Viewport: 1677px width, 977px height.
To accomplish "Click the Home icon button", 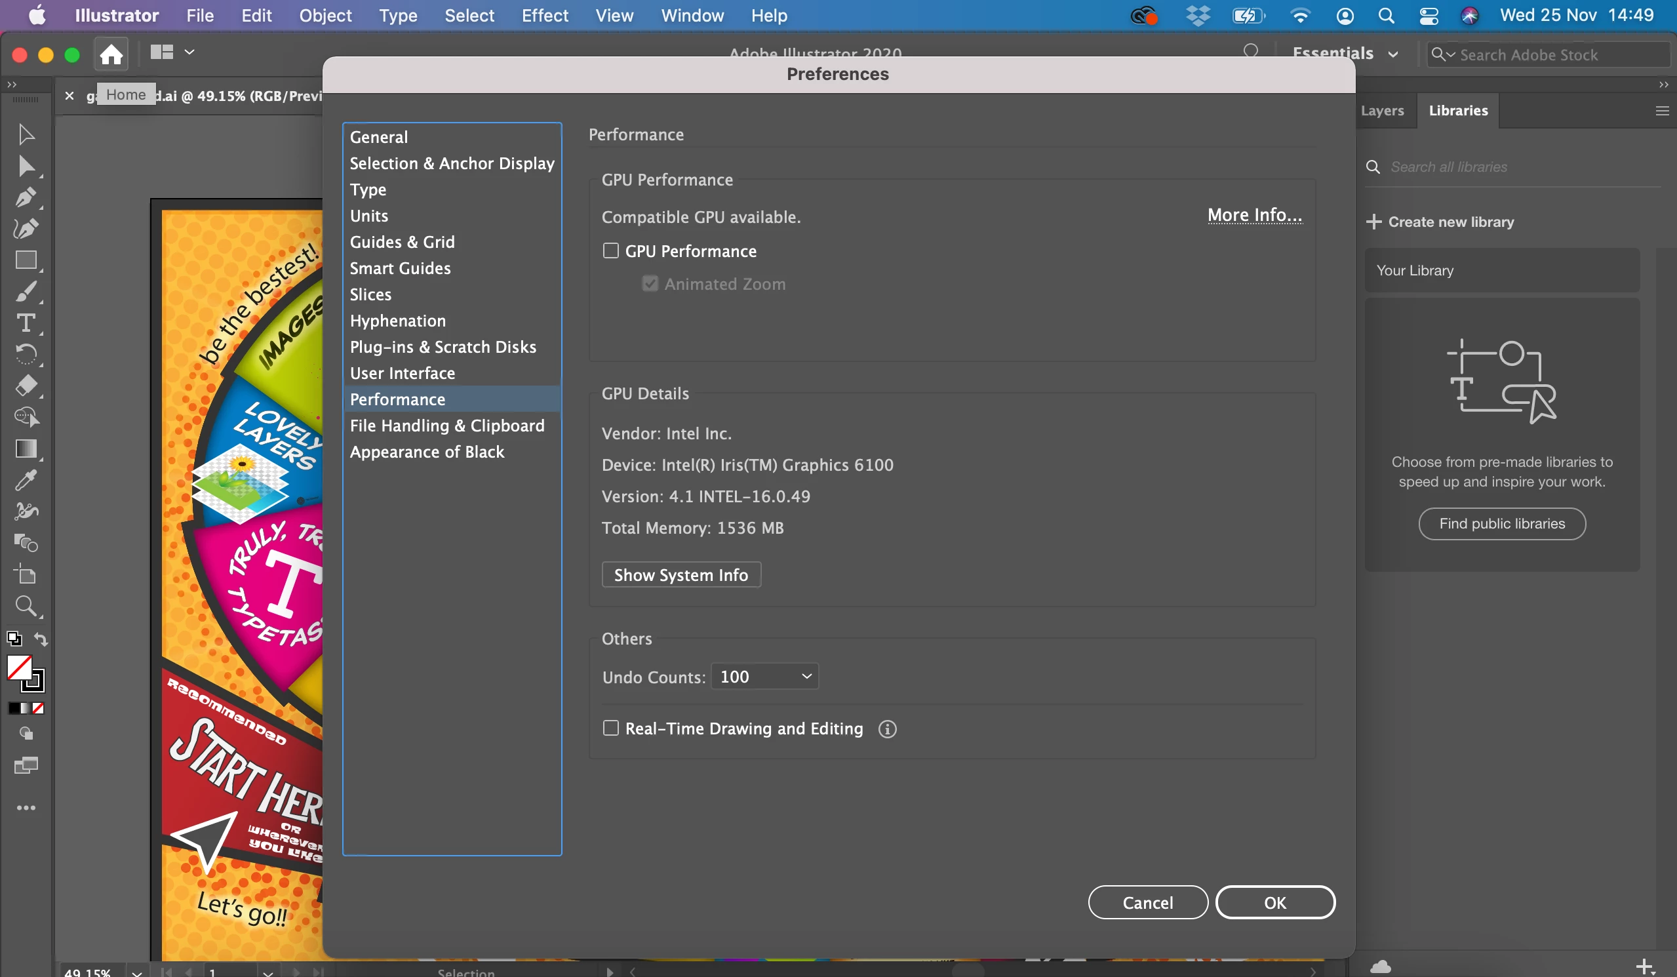I will [x=111, y=53].
